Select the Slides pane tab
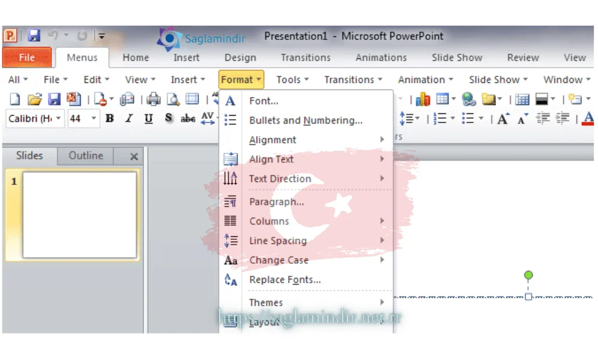 click(x=29, y=156)
